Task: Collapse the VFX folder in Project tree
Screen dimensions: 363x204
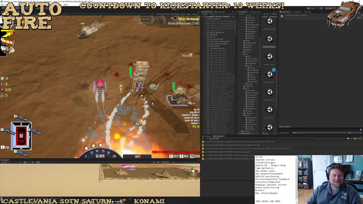Action: [x=243, y=88]
